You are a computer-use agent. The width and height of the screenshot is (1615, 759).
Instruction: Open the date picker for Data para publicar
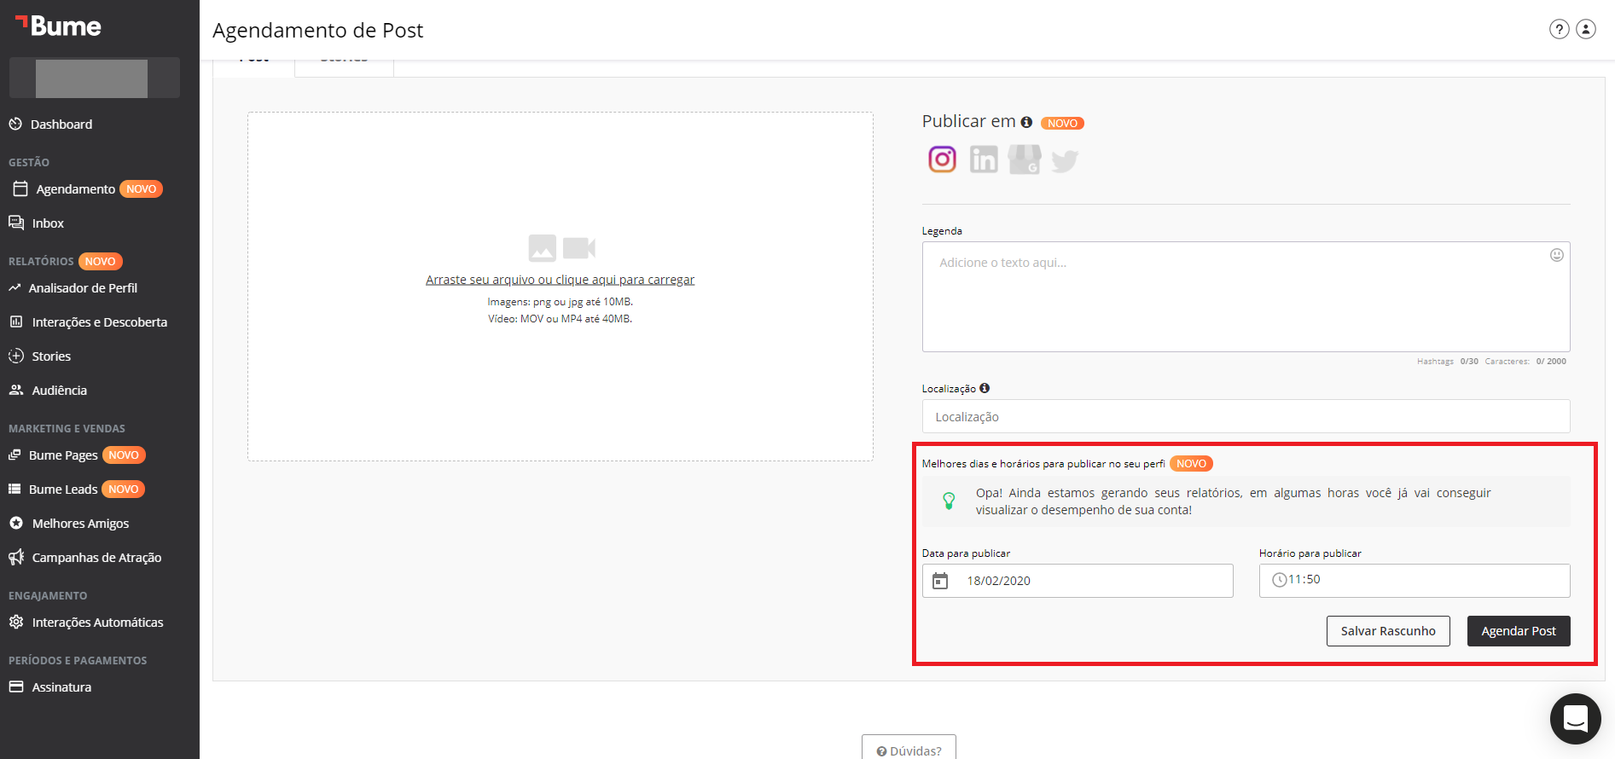point(940,581)
